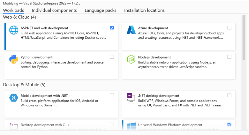Click 'Universal Windows Platform development' title
Viewport: 249px width, 135px height.
(170, 125)
